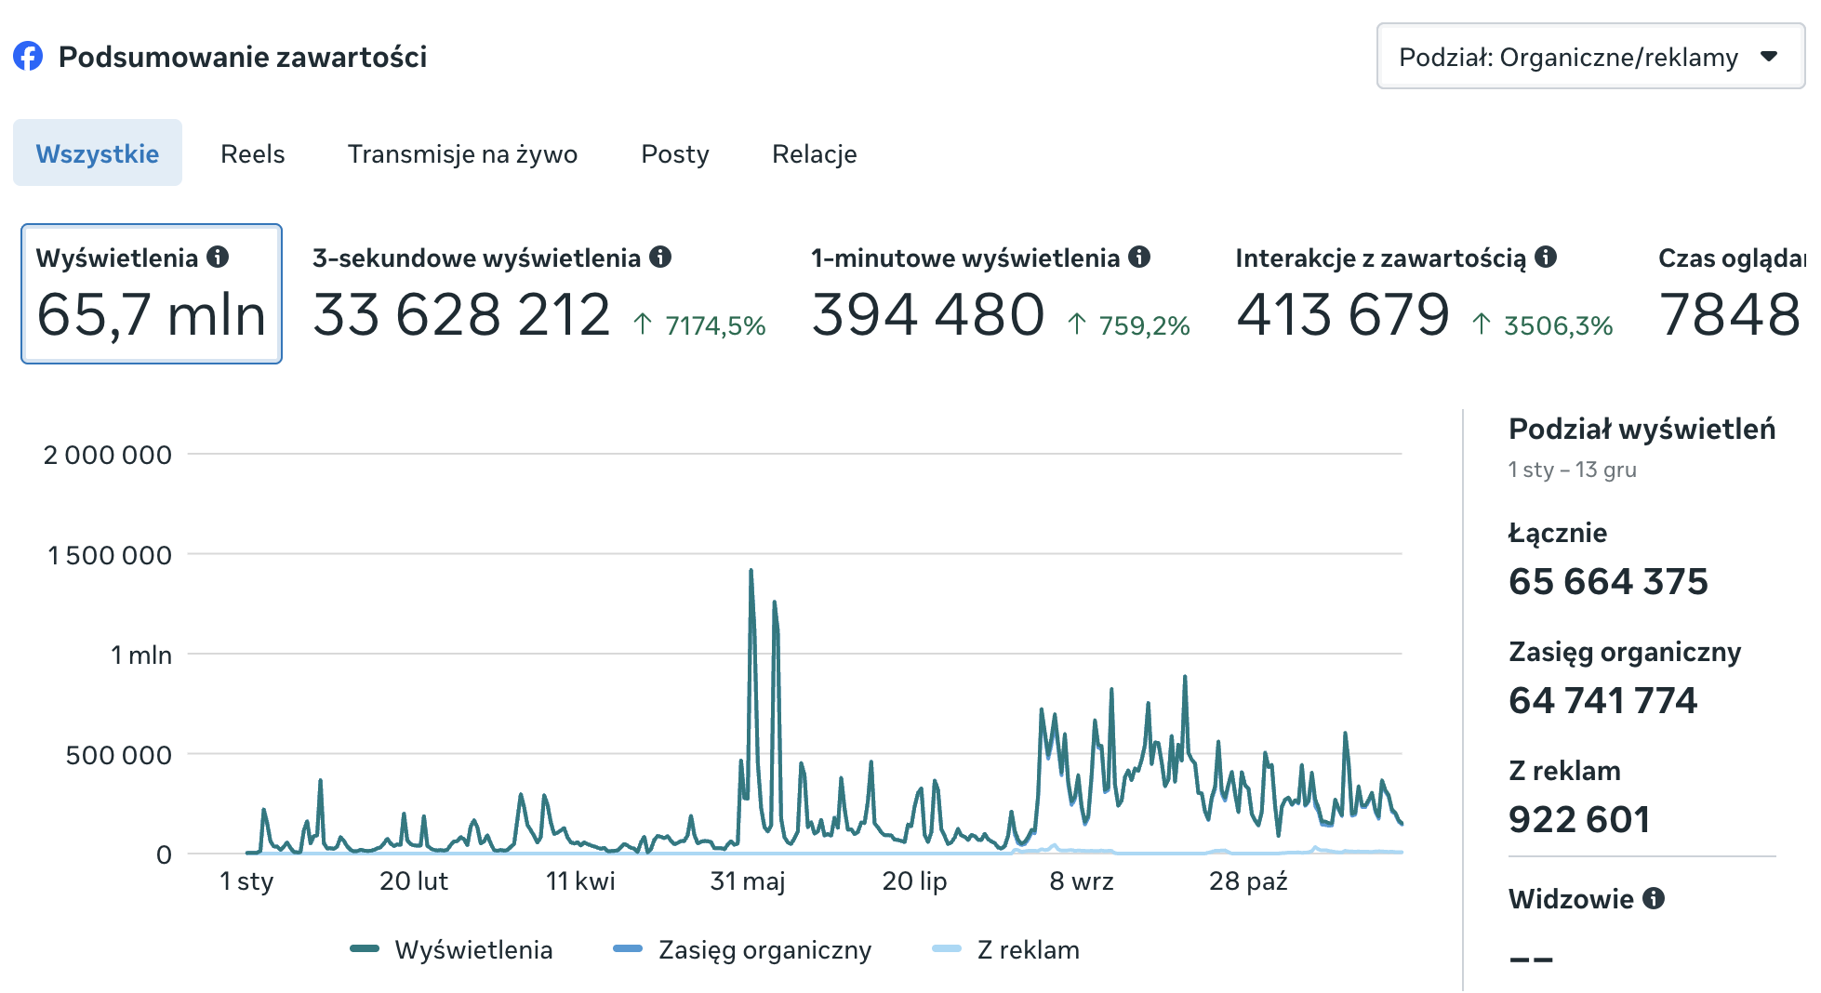This screenshot has height=993, width=1821.
Task: Toggle Z reklam series in legend
Action: (x=1006, y=949)
